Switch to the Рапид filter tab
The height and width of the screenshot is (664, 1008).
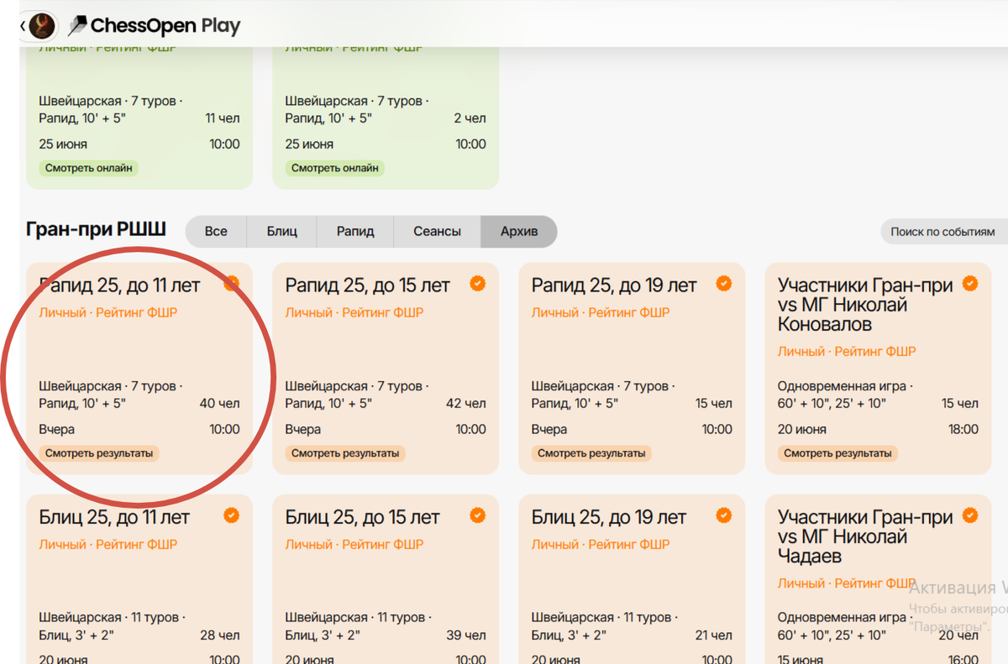coord(355,231)
